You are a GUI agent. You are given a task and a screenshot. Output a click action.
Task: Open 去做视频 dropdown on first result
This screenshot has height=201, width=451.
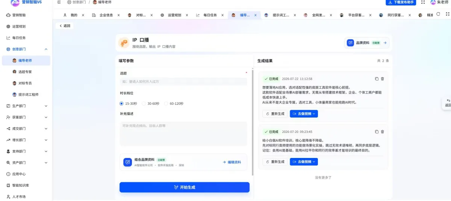coord(304,114)
